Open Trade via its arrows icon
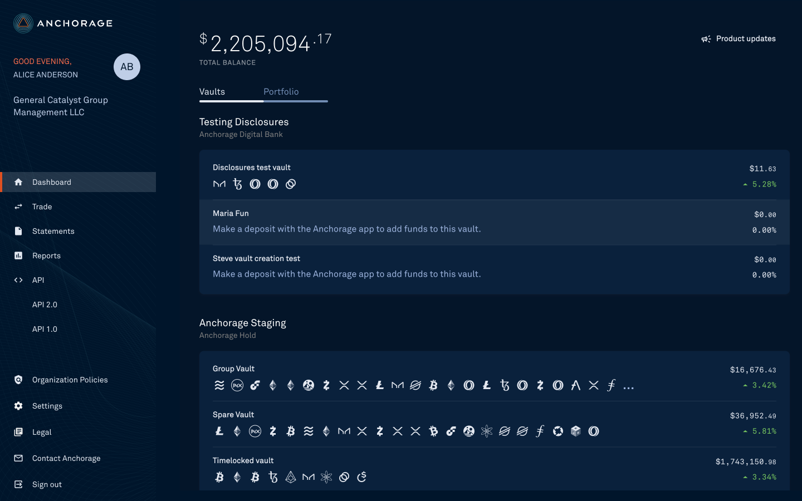 pyautogui.click(x=18, y=207)
